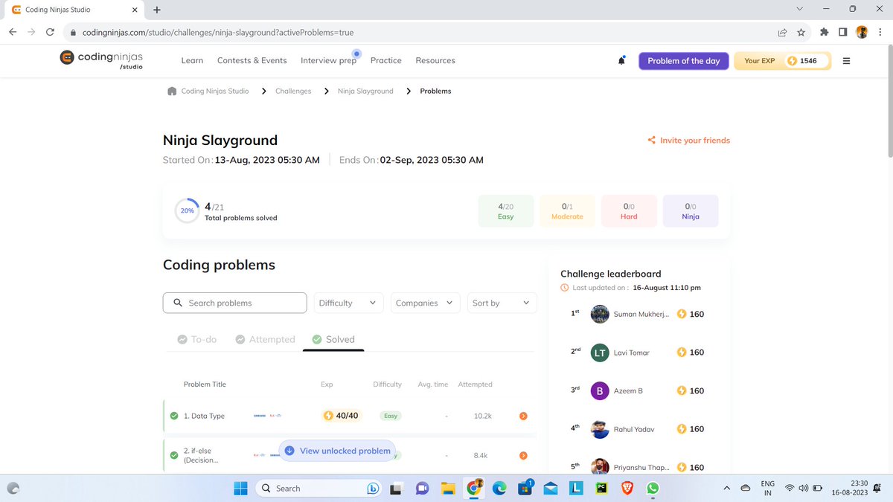
Task: Open Microsoft Edge from the taskbar
Action: coord(499,488)
